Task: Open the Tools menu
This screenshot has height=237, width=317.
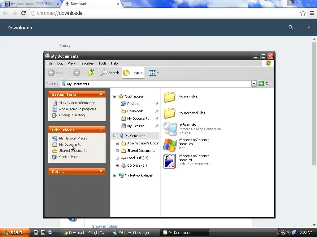Action: point(102,63)
